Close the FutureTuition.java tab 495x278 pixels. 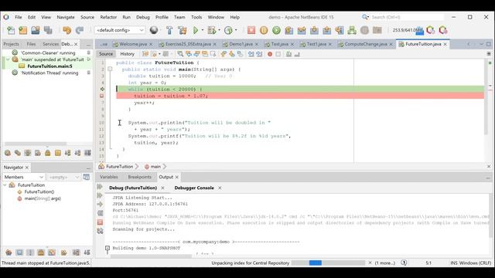(x=445, y=45)
